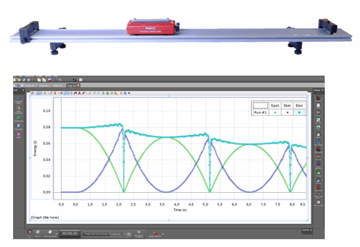The image size is (360, 247).
Task: Open the Calculator tool in left palette
Action: tap(18, 126)
